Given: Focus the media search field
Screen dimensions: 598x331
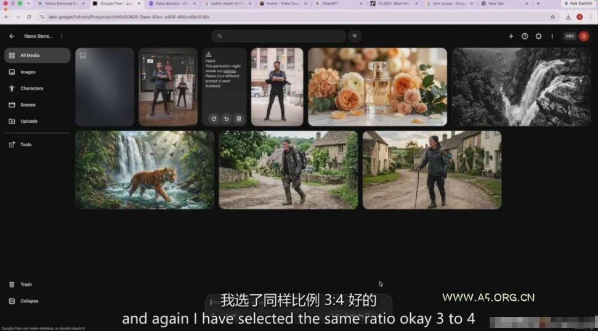Looking at the screenshot, I should 279,36.
